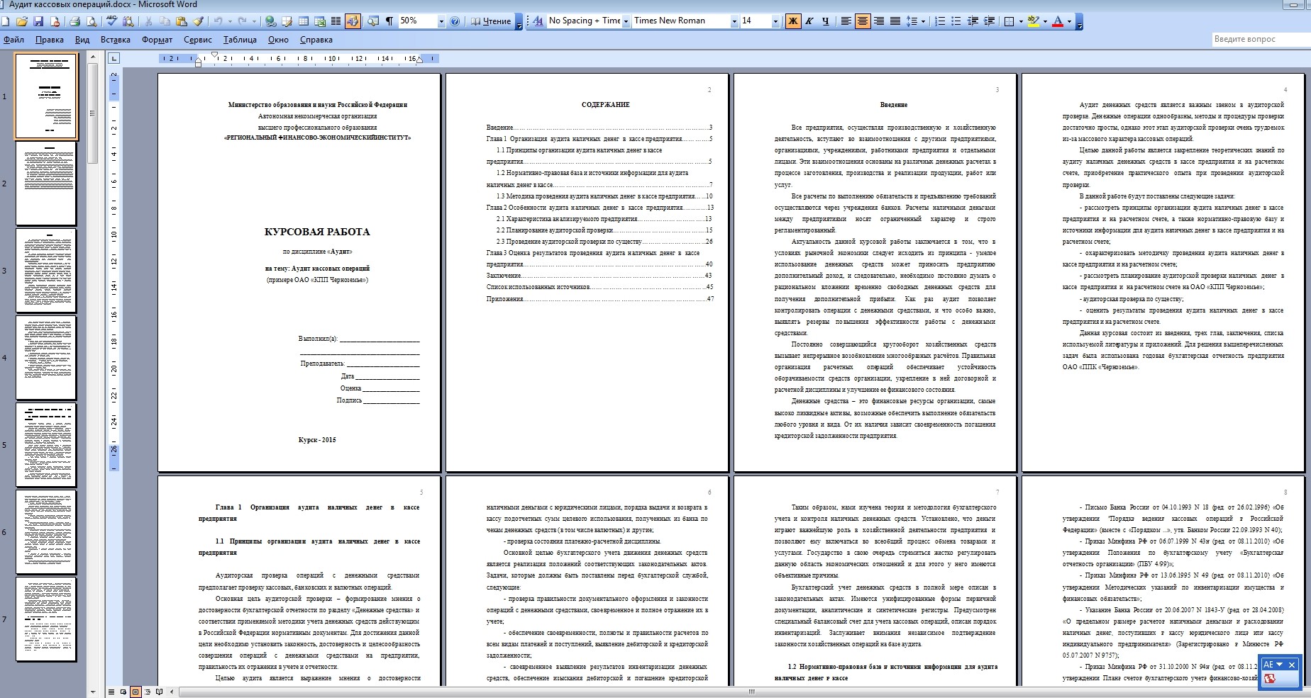Toggle center alignment
Image resolution: width=1311 pixels, height=698 pixels.
point(862,21)
